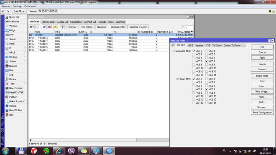The height and width of the screenshot is (155, 276).
Task: Click Reset Configuration button
Action: [262, 113]
